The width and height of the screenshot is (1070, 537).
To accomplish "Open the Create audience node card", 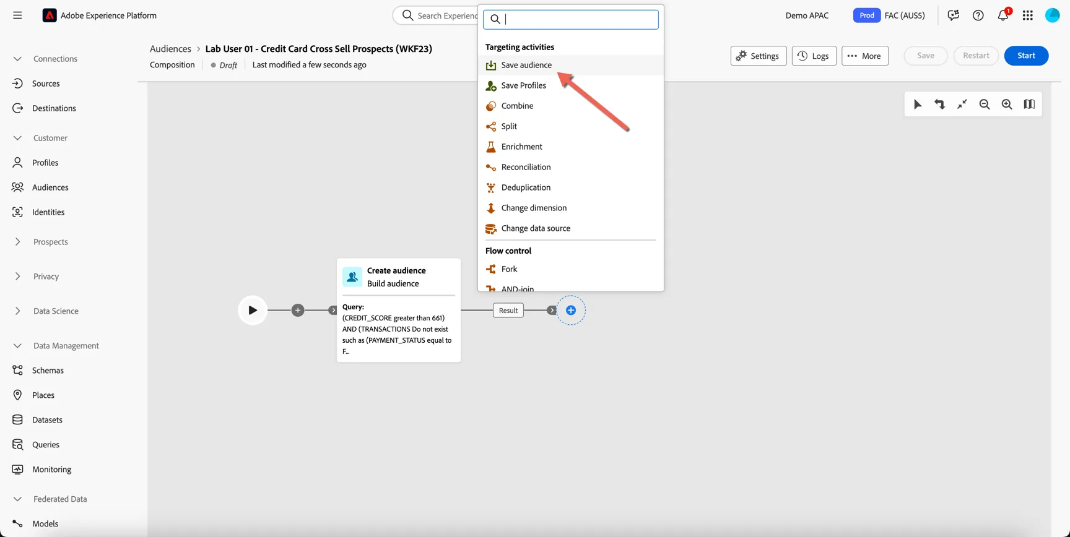I will pyautogui.click(x=399, y=310).
